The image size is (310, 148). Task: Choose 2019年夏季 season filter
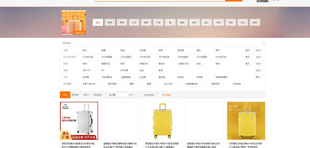(x=202, y=57)
